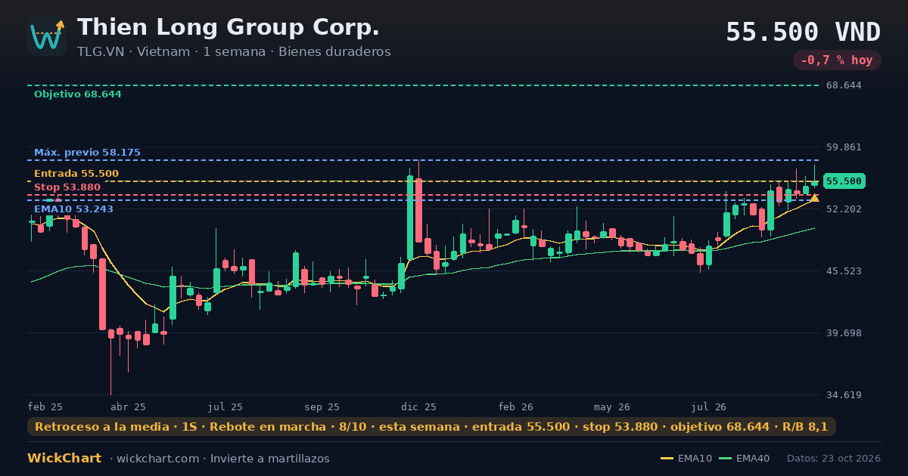This screenshot has width=908, height=476.
Task: Click the may 26 date label
Action: coord(612,407)
